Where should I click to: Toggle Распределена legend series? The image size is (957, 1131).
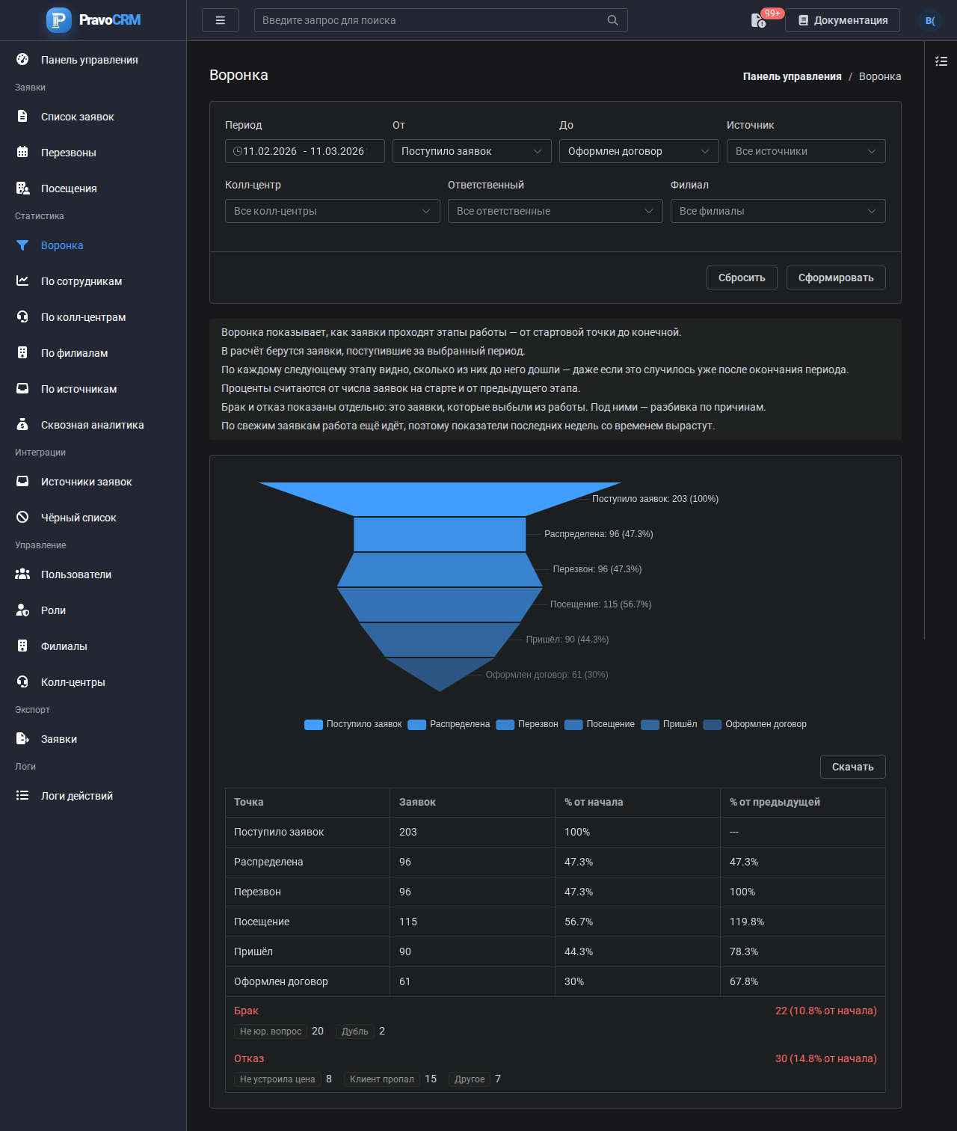tap(449, 724)
